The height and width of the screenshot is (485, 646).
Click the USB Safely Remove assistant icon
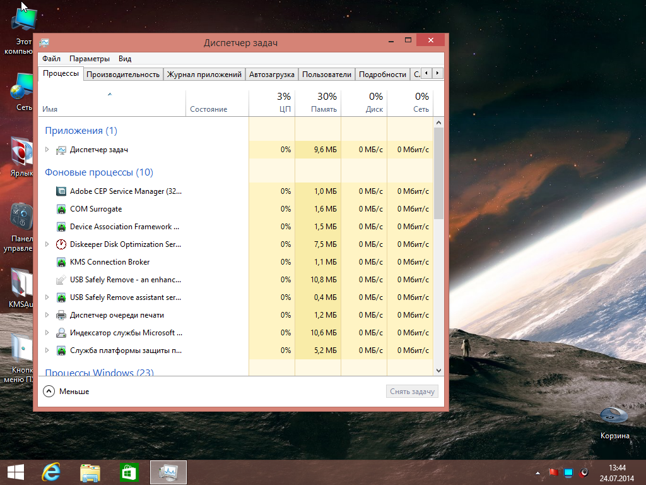(61, 298)
